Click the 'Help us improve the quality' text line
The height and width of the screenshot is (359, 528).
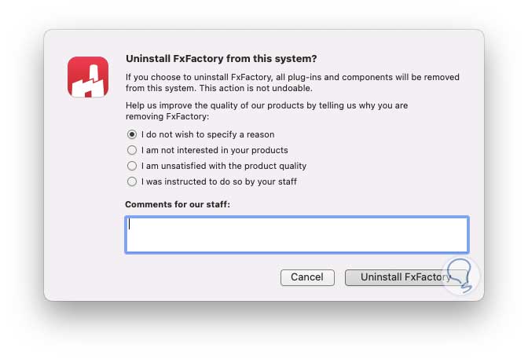pyautogui.click(x=266, y=105)
